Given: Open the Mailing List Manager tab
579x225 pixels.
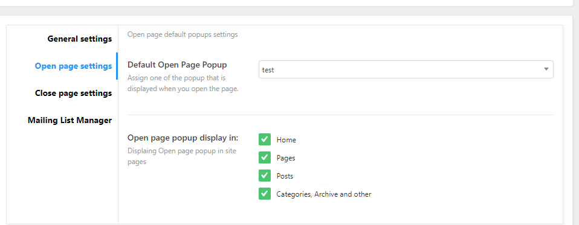Looking at the screenshot, I should (70, 121).
